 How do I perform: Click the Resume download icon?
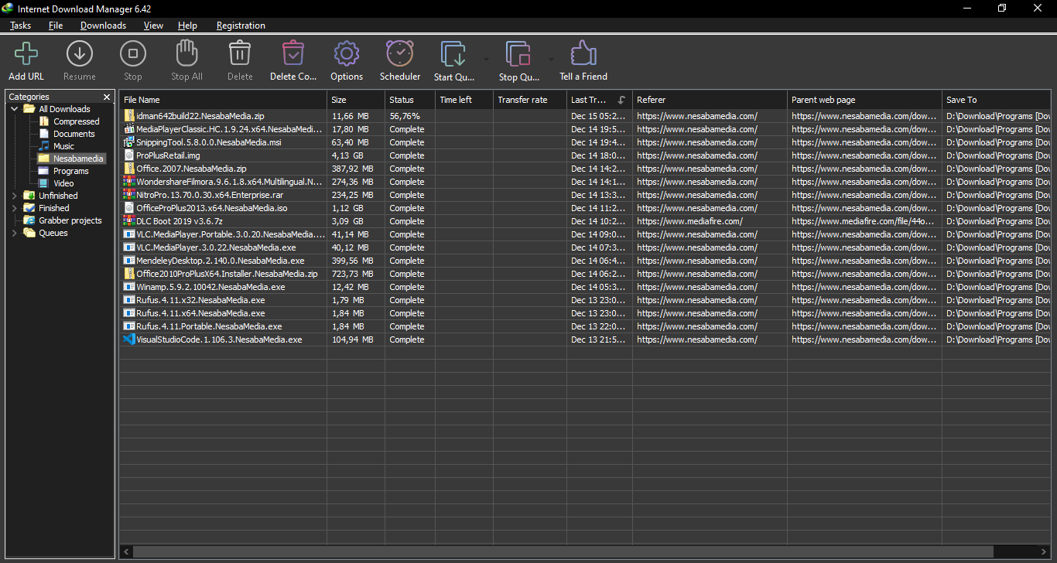[x=80, y=53]
